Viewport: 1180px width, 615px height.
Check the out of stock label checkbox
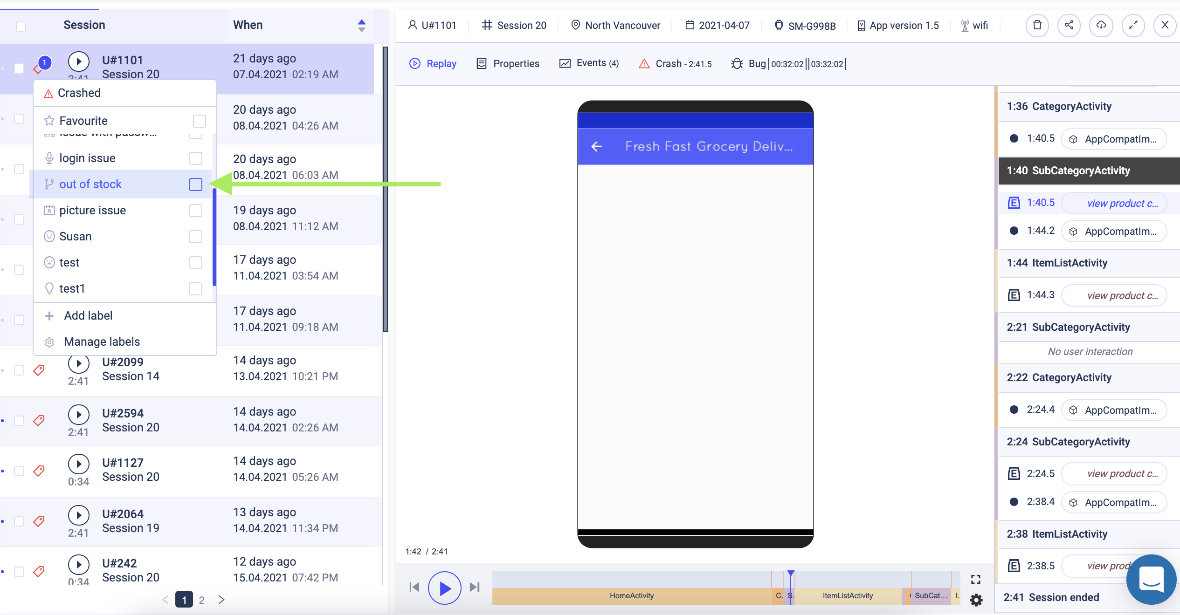coord(196,184)
